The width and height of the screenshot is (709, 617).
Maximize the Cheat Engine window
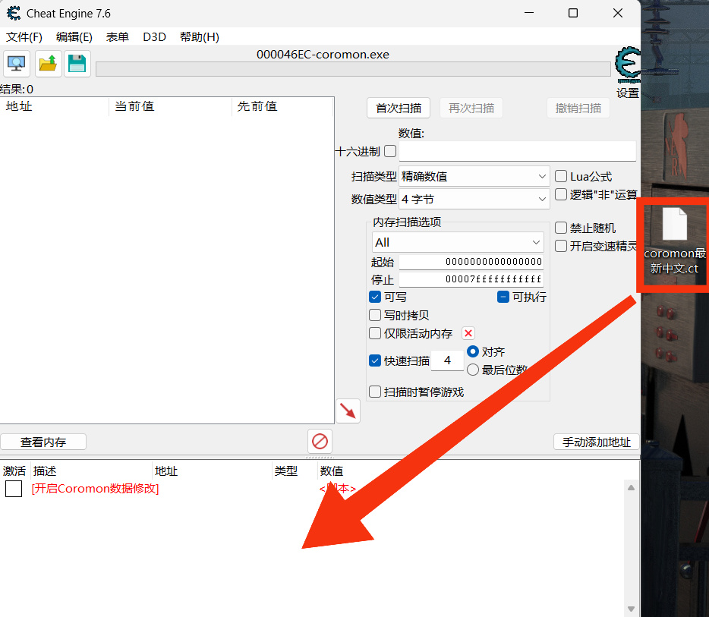point(573,13)
